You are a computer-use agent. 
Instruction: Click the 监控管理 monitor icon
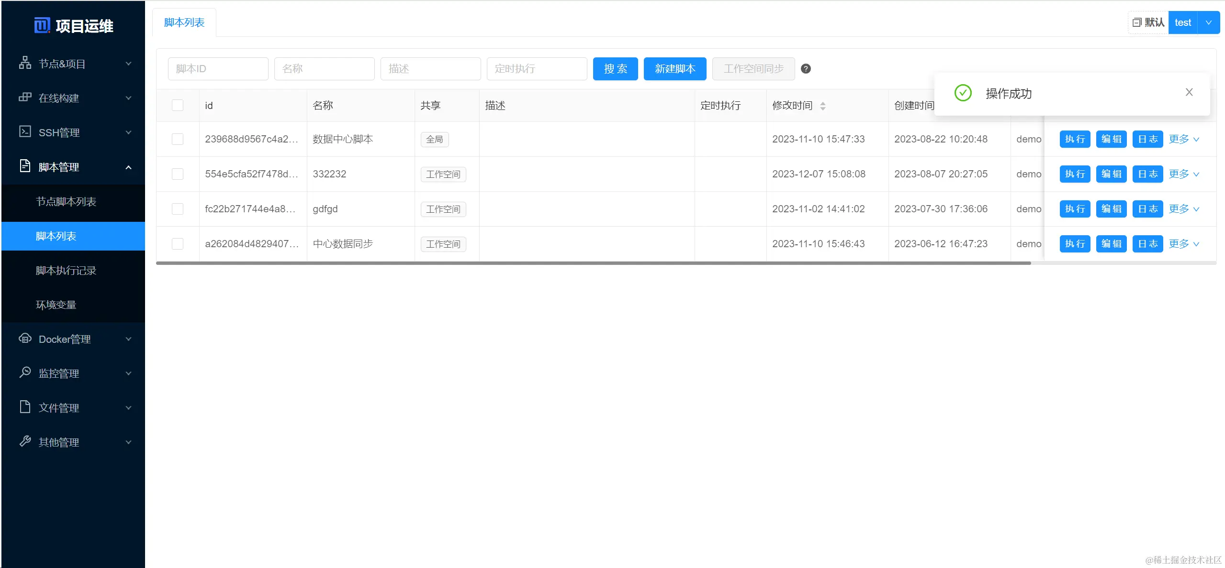pos(25,372)
